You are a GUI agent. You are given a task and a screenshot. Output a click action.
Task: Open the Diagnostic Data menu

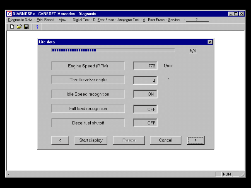[x=20, y=20]
